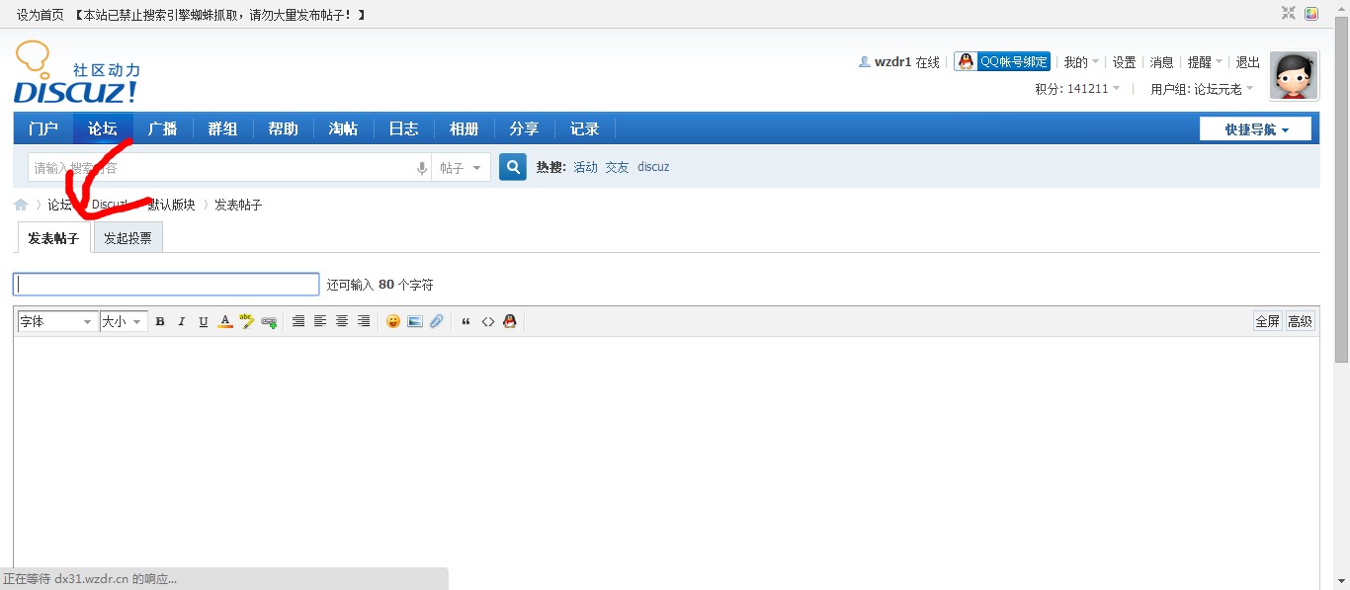Image resolution: width=1350 pixels, height=590 pixels.
Task: Click the QQ帐号绑定 button
Action: (1002, 61)
